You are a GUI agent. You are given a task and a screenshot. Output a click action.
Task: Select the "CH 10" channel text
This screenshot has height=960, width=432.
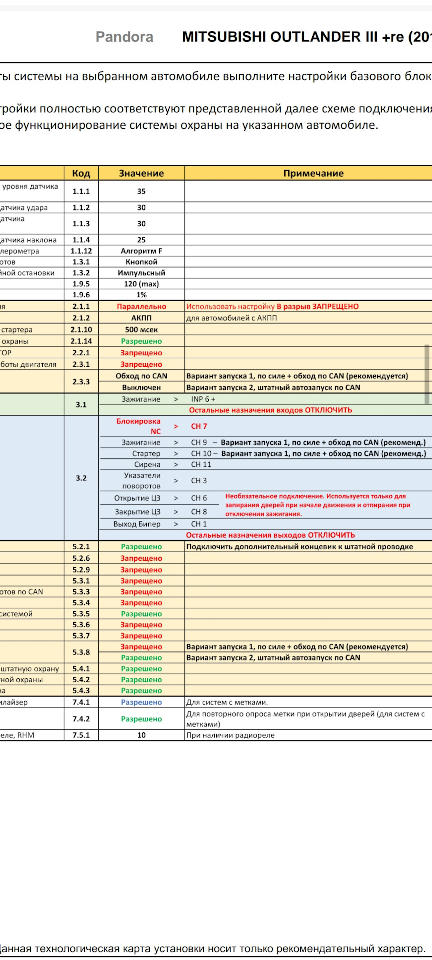point(201,454)
